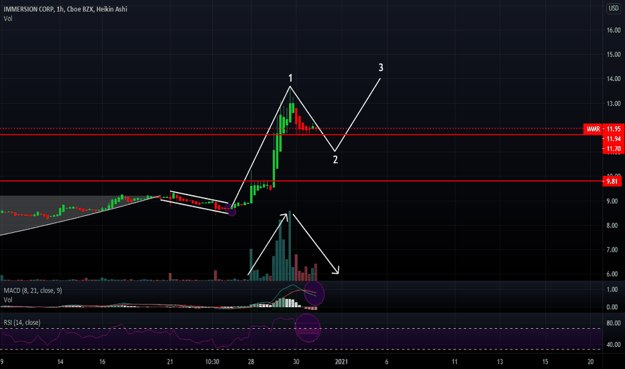Click the 11.95 red price label
This screenshot has height=369, width=625.
click(614, 129)
